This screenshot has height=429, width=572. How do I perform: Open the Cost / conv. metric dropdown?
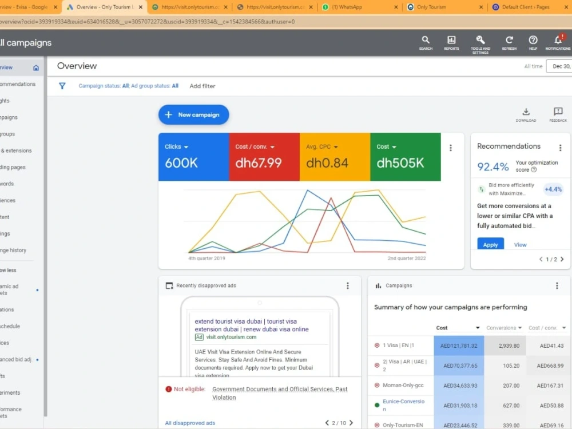point(255,146)
